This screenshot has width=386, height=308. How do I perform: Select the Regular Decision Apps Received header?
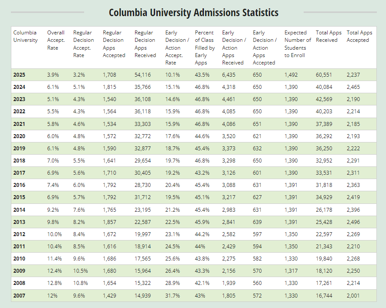tap(145, 44)
